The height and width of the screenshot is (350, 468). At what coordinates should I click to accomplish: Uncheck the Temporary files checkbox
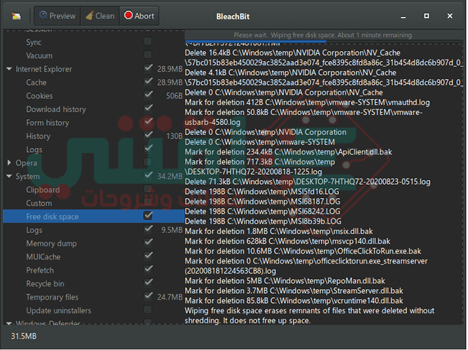(x=148, y=296)
